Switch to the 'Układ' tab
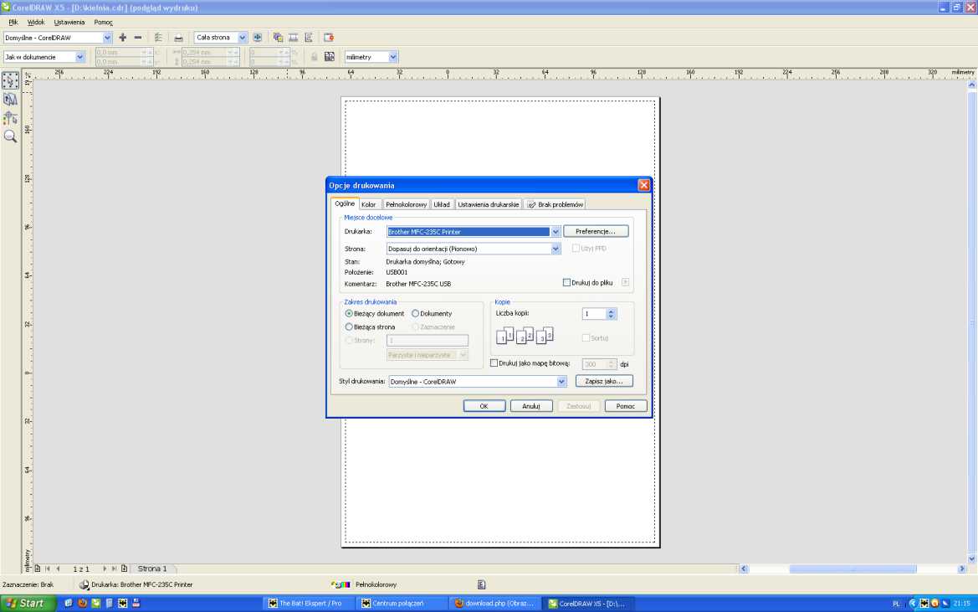Image resolution: width=978 pixels, height=612 pixels. coord(441,204)
